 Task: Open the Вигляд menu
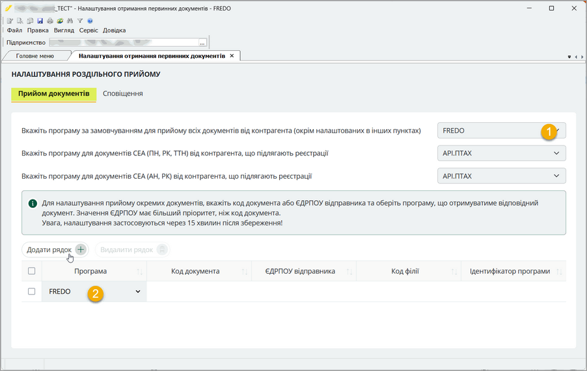click(x=64, y=31)
